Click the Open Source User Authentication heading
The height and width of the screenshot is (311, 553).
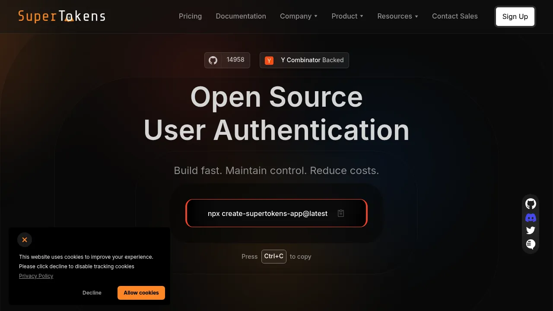point(276,113)
